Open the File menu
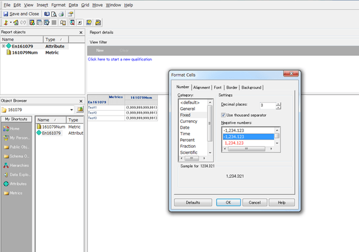Screen dimensions: 359x252 pyautogui.click(x=7, y=5)
